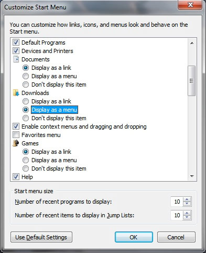Image resolution: width=206 pixels, height=253 pixels.
Task: Uncheck the Default Programs checkbox
Action: 16,43
